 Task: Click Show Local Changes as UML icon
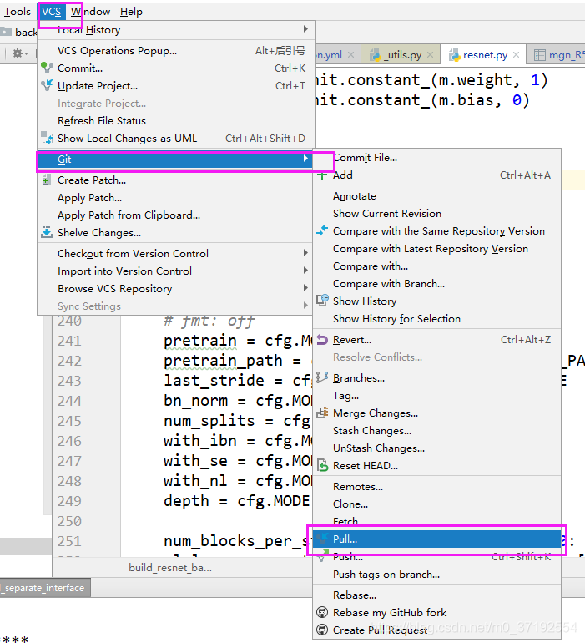click(x=47, y=138)
